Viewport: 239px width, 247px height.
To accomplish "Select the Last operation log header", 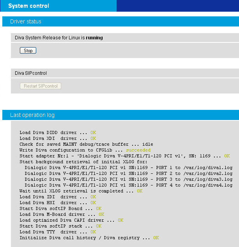I will pyautogui.click(x=32, y=115).
